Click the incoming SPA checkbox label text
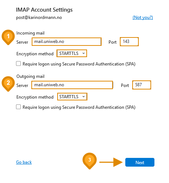 (x=79, y=64)
